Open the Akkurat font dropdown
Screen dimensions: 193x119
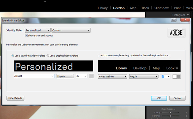[x=34, y=76]
